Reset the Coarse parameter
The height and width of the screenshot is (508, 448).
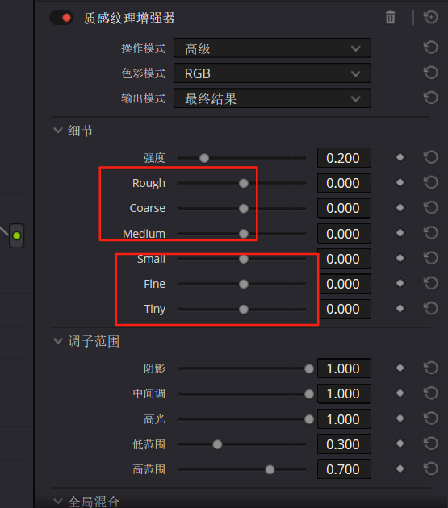(431, 208)
